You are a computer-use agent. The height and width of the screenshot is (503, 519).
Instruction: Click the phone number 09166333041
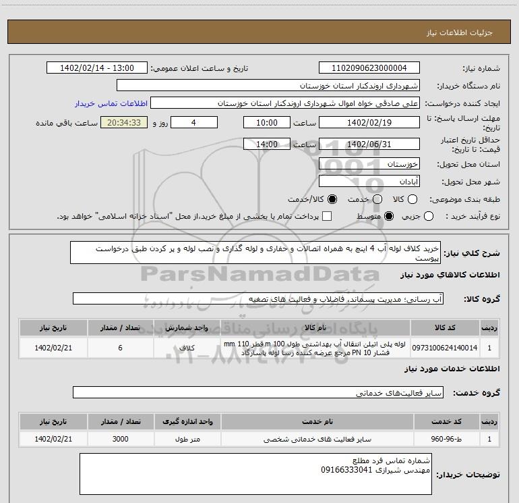click(x=346, y=470)
